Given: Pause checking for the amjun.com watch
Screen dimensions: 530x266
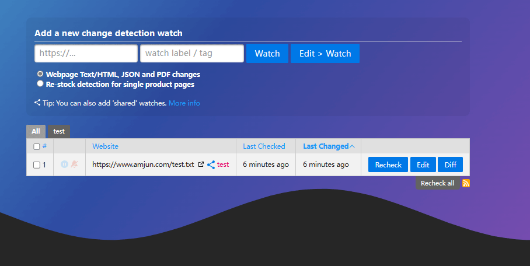Looking at the screenshot, I should click(x=64, y=164).
